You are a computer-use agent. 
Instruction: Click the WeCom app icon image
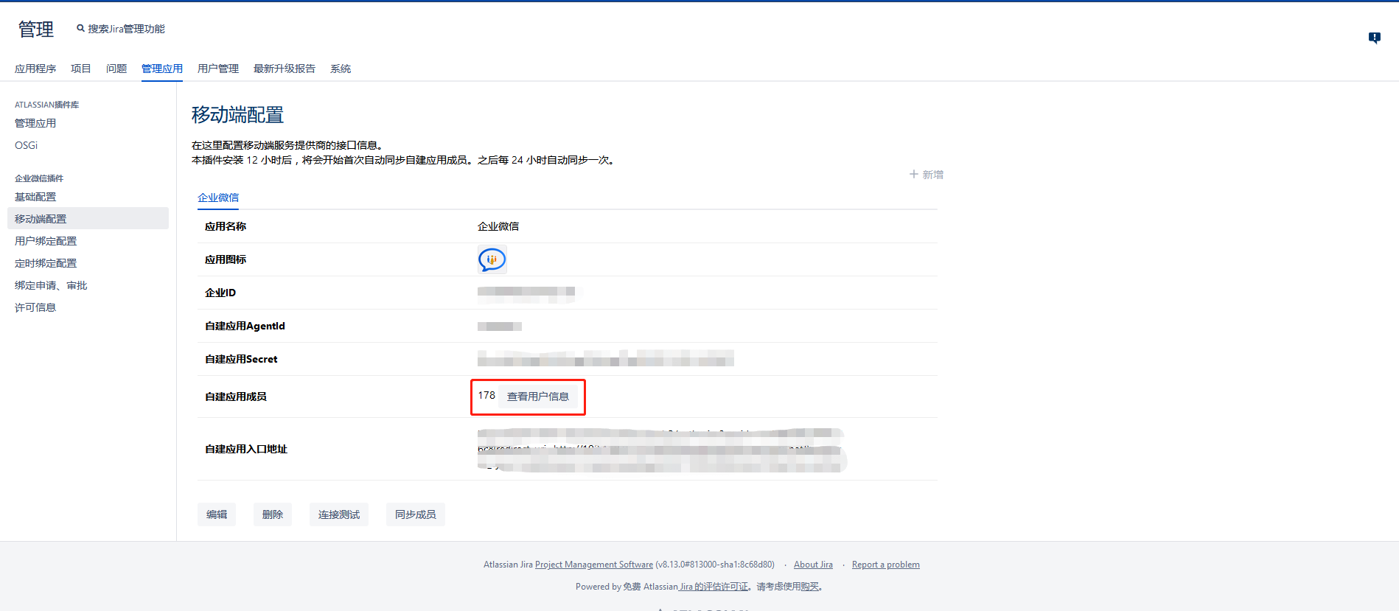(492, 259)
